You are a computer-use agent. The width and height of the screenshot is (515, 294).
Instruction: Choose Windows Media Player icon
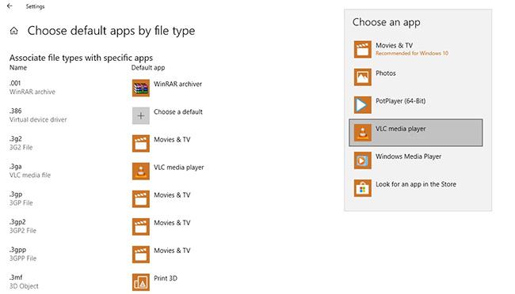pyautogui.click(x=363, y=160)
